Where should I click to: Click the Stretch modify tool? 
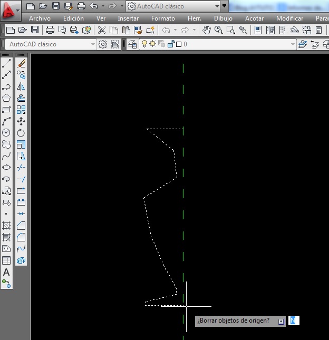(21, 156)
